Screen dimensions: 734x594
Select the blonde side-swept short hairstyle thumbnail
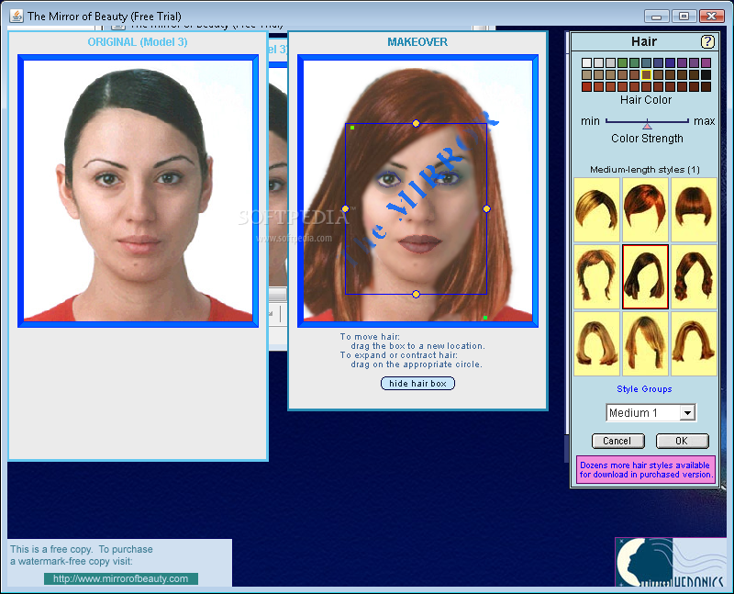[x=597, y=209]
